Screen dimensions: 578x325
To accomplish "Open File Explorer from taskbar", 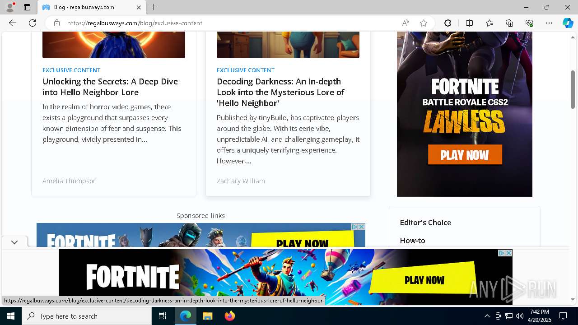I will 207,316.
